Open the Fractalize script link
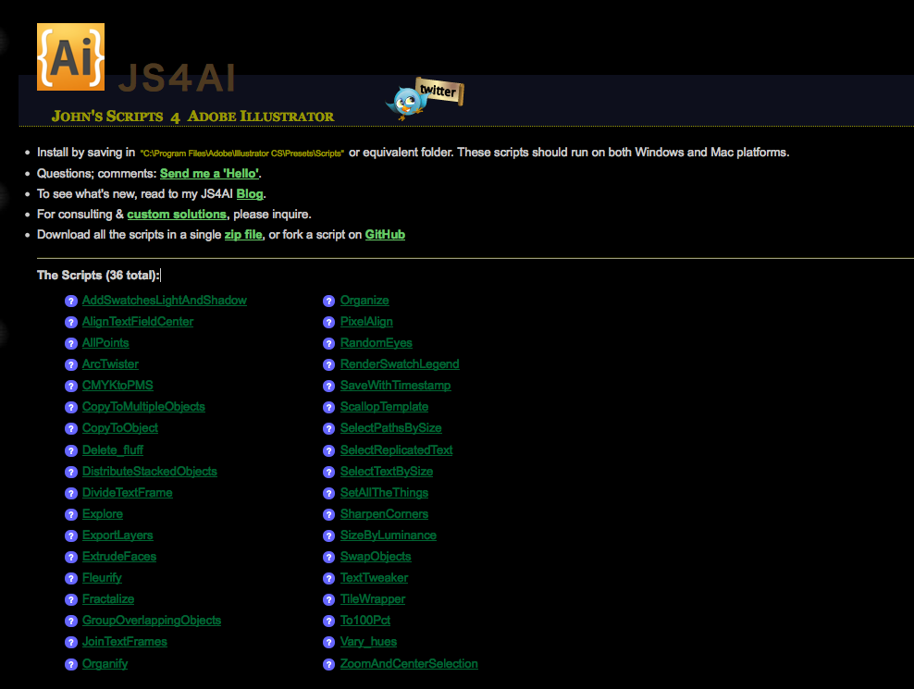The width and height of the screenshot is (914, 689). pyautogui.click(x=108, y=598)
